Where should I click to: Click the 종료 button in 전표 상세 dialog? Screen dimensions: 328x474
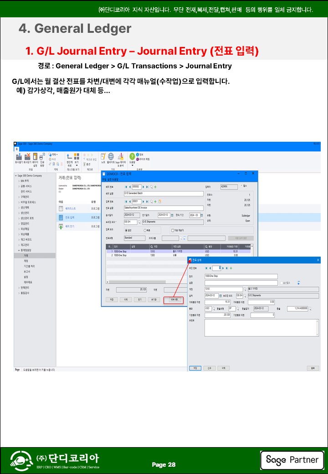(x=313, y=368)
